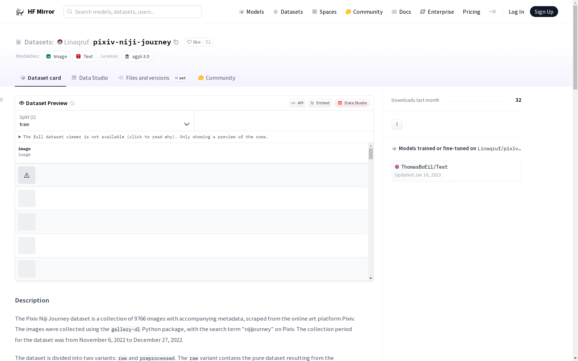This screenshot has width=578, height=361.
Task: Click the preview table scroll down arrow
Action: click(x=371, y=278)
